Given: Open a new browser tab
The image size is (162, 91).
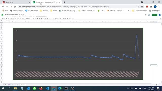Looking at the screenshot, I should click(64, 2).
